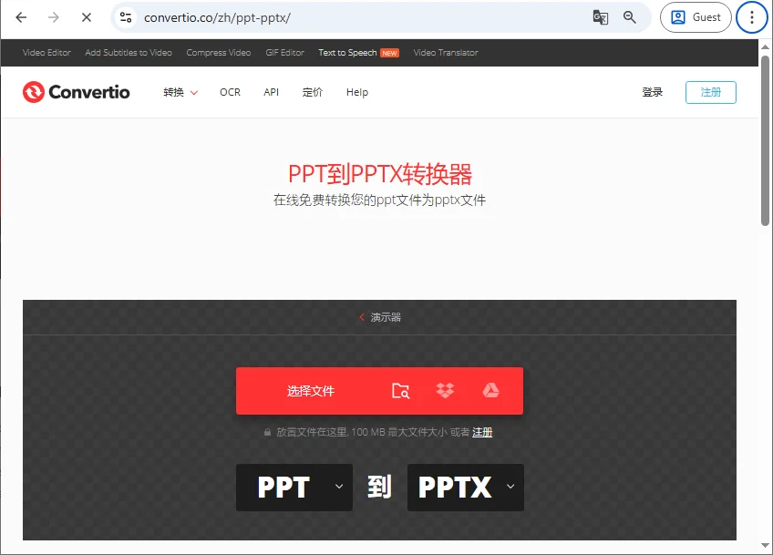Click the 登录 login link

pyautogui.click(x=652, y=91)
